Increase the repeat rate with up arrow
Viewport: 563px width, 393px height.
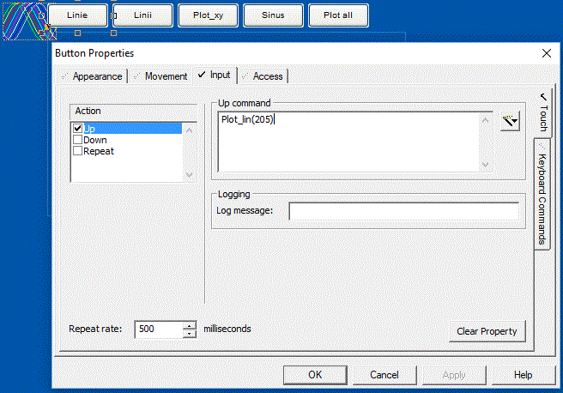point(190,325)
